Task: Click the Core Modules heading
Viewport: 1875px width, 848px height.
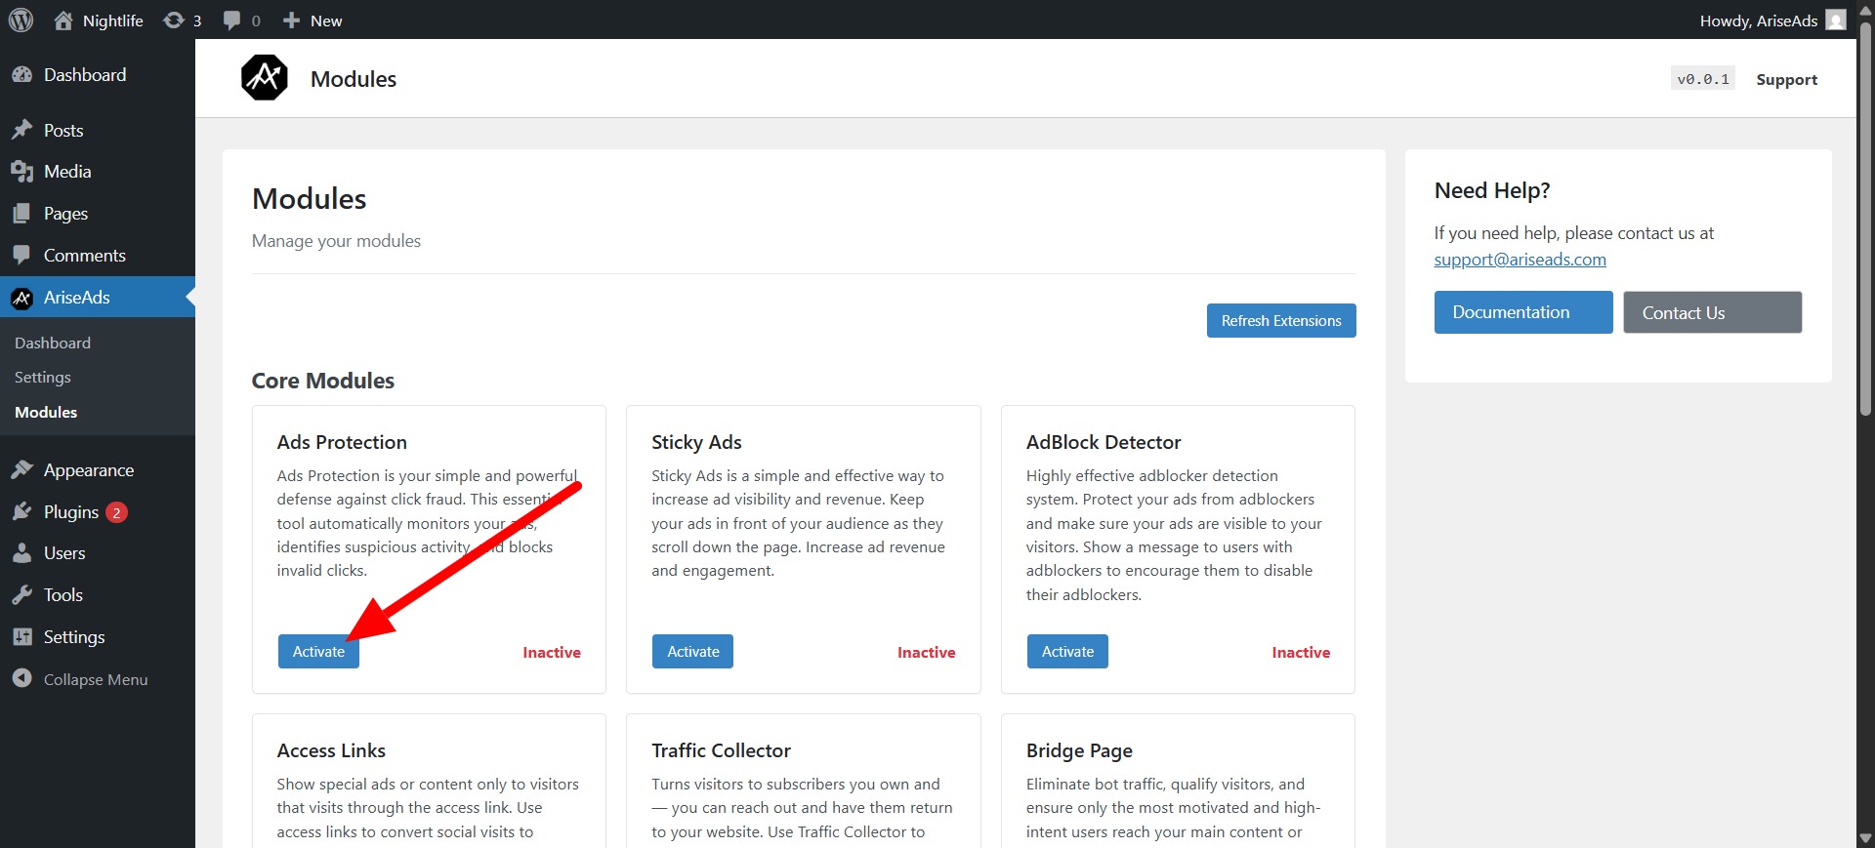Action: click(323, 381)
